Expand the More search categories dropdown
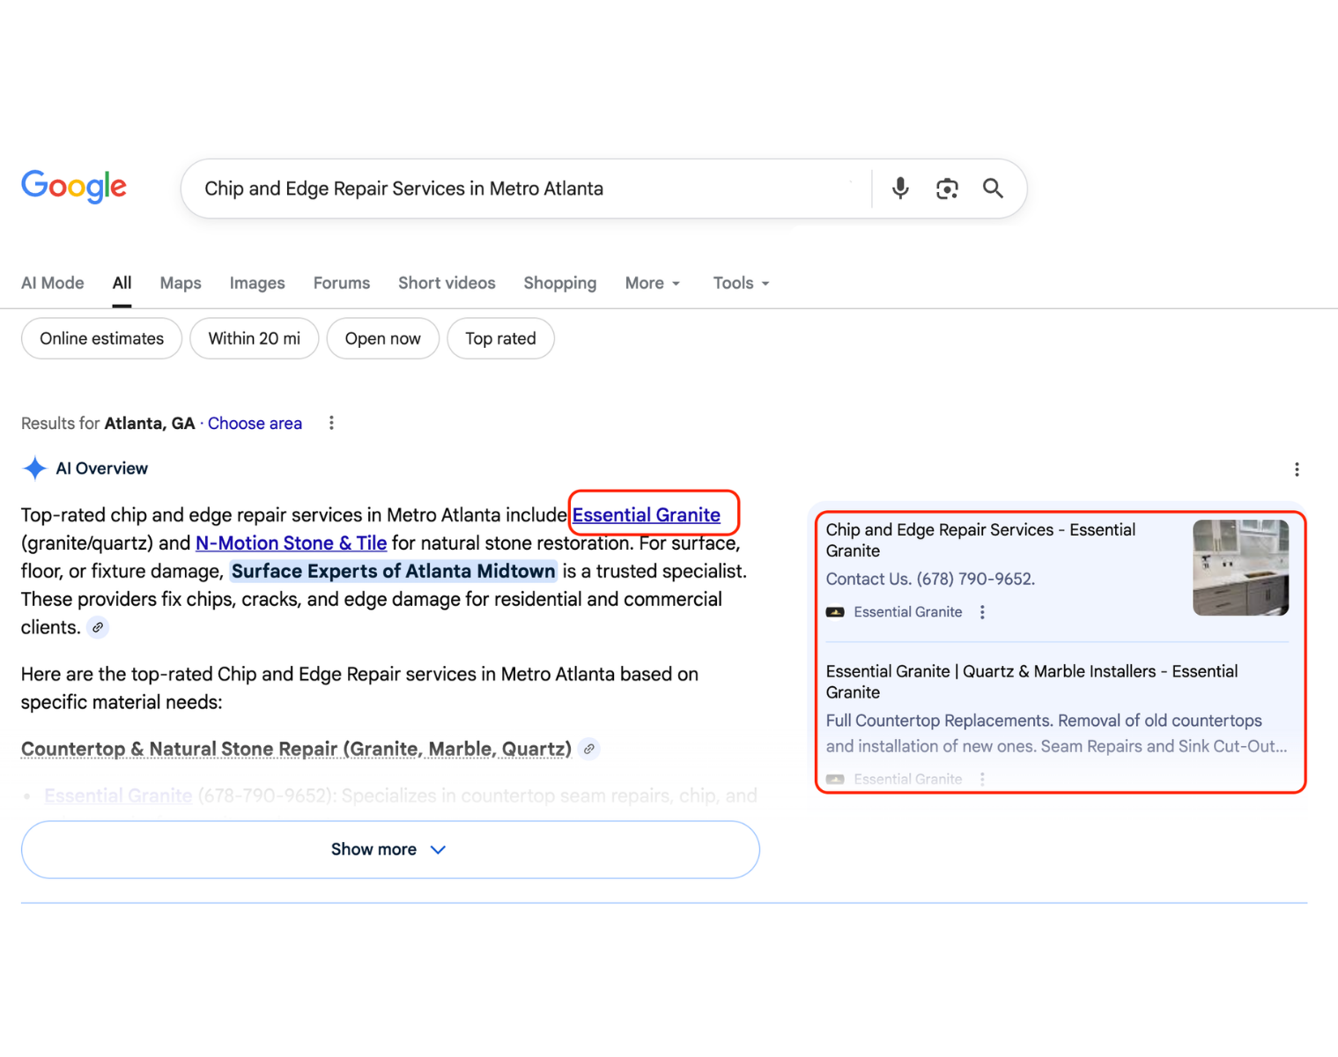1338x1057 pixels. [652, 283]
